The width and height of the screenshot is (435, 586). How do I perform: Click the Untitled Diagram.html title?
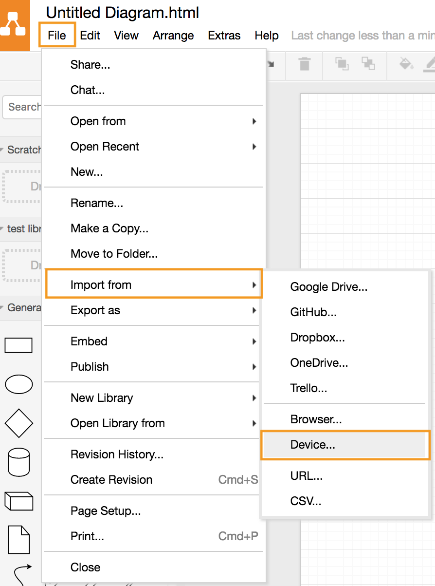click(122, 13)
